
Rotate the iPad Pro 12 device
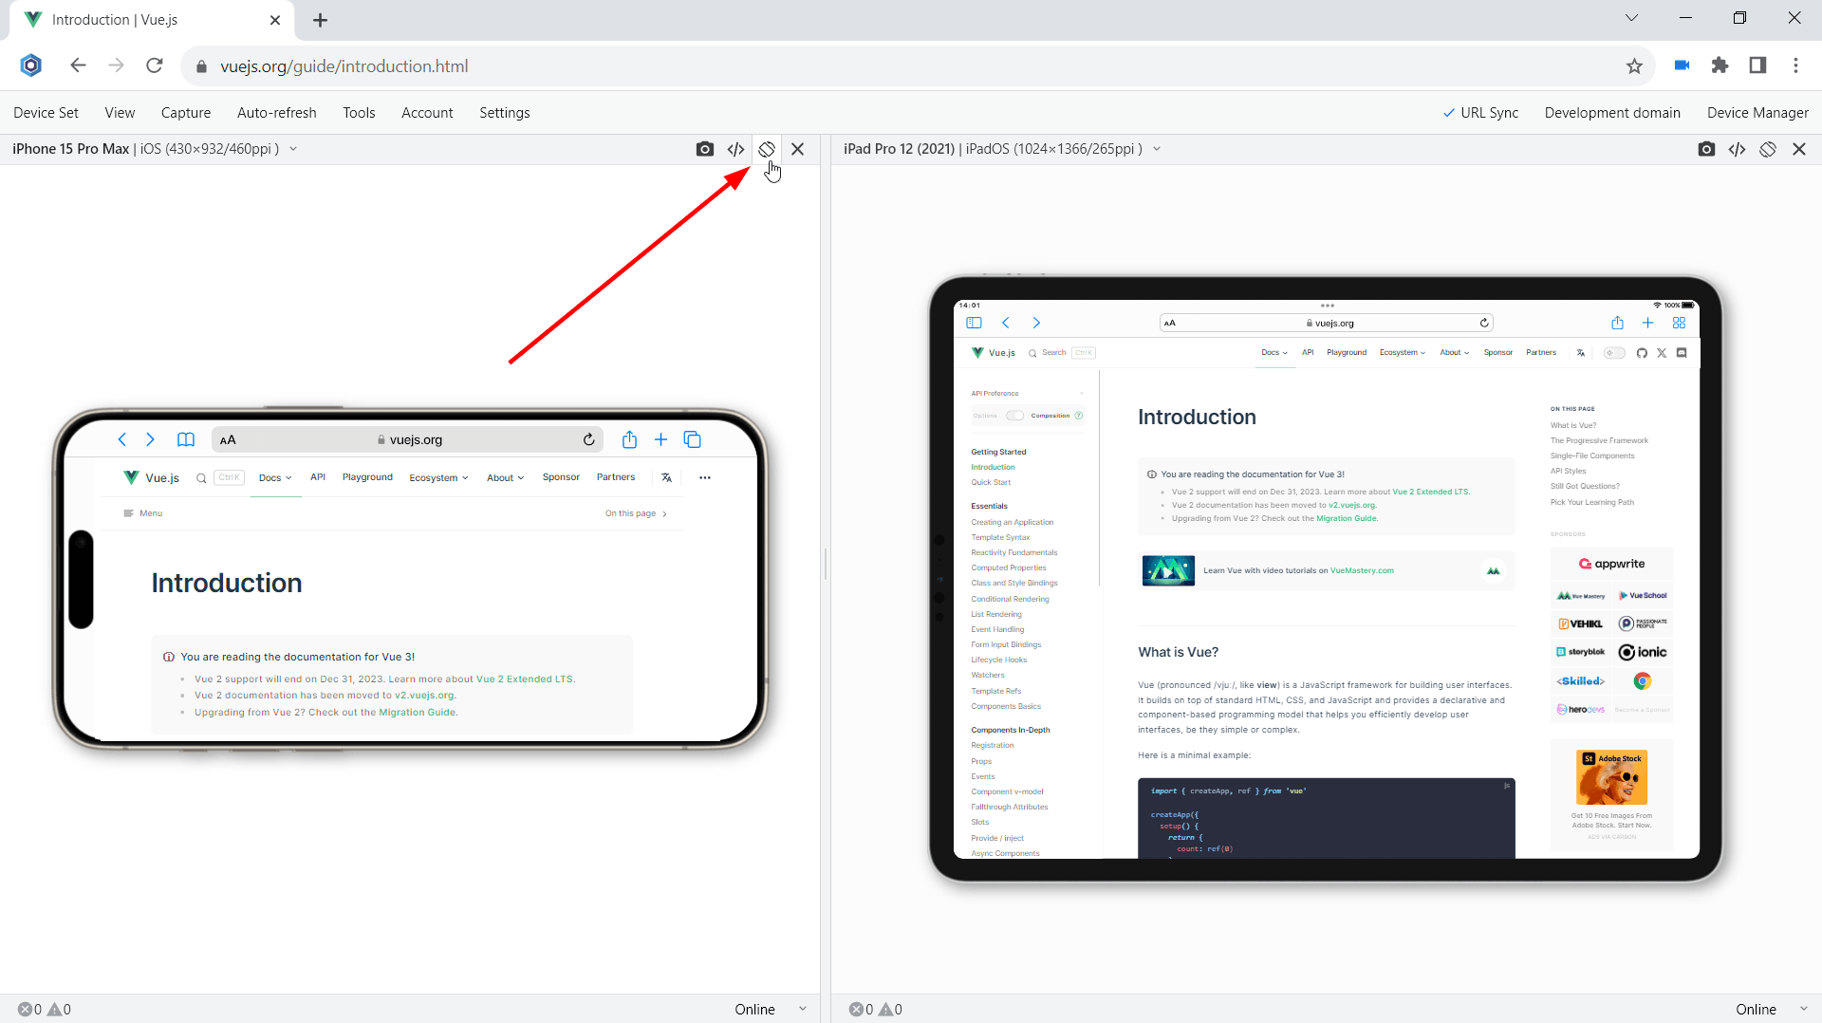point(1767,149)
